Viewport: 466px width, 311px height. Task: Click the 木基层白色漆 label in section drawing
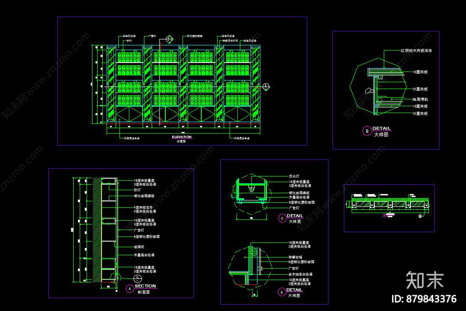coord(144,255)
